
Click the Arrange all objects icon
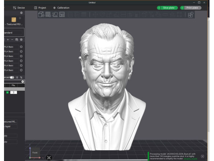(62, 14)
